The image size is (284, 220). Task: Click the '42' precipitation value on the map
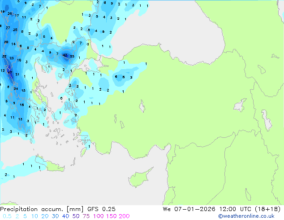tap(65, 55)
